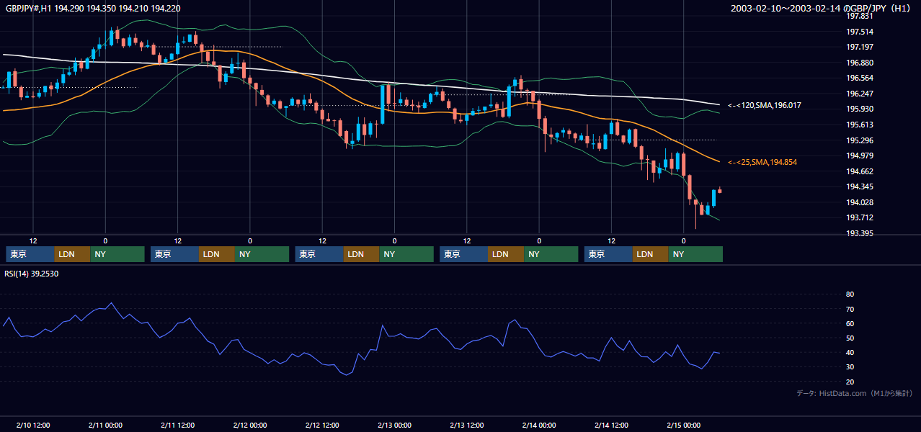The width and height of the screenshot is (921, 432).
Task: Click price axis value 195.930
Action: coord(860,109)
